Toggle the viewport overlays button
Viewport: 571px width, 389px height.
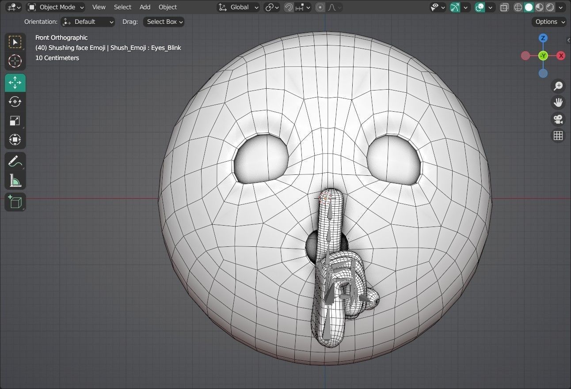click(x=480, y=7)
